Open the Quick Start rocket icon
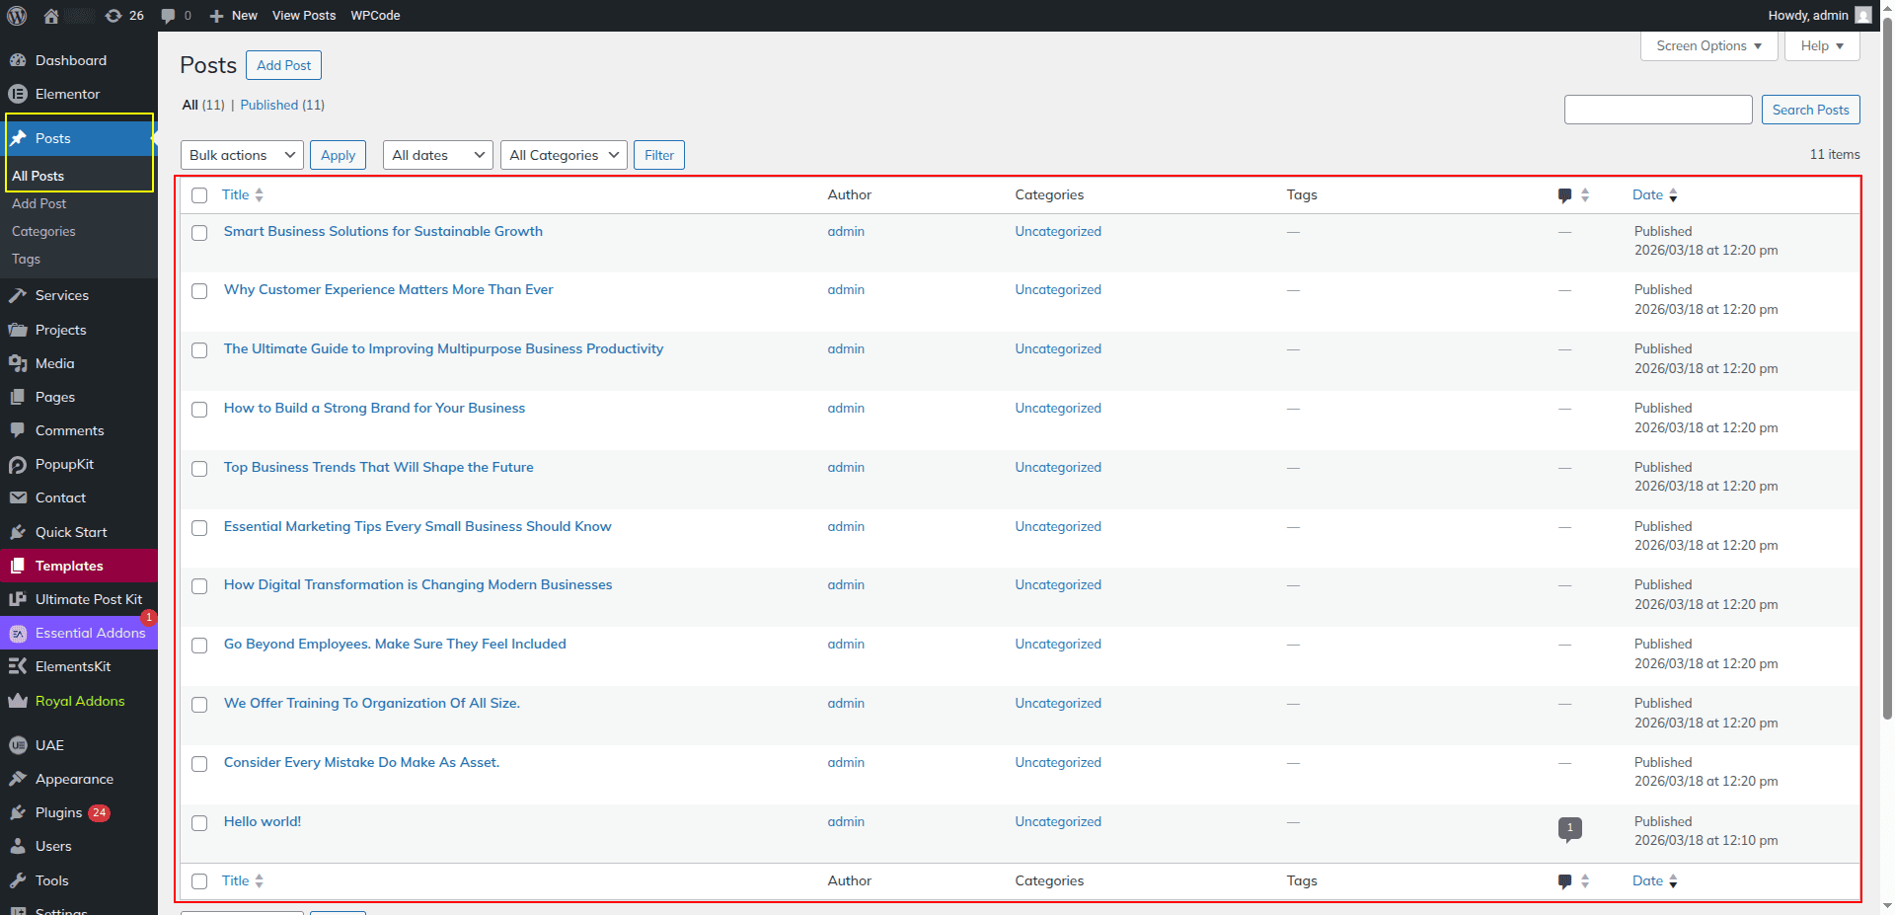Viewport: 1895px width, 915px height. tap(18, 532)
